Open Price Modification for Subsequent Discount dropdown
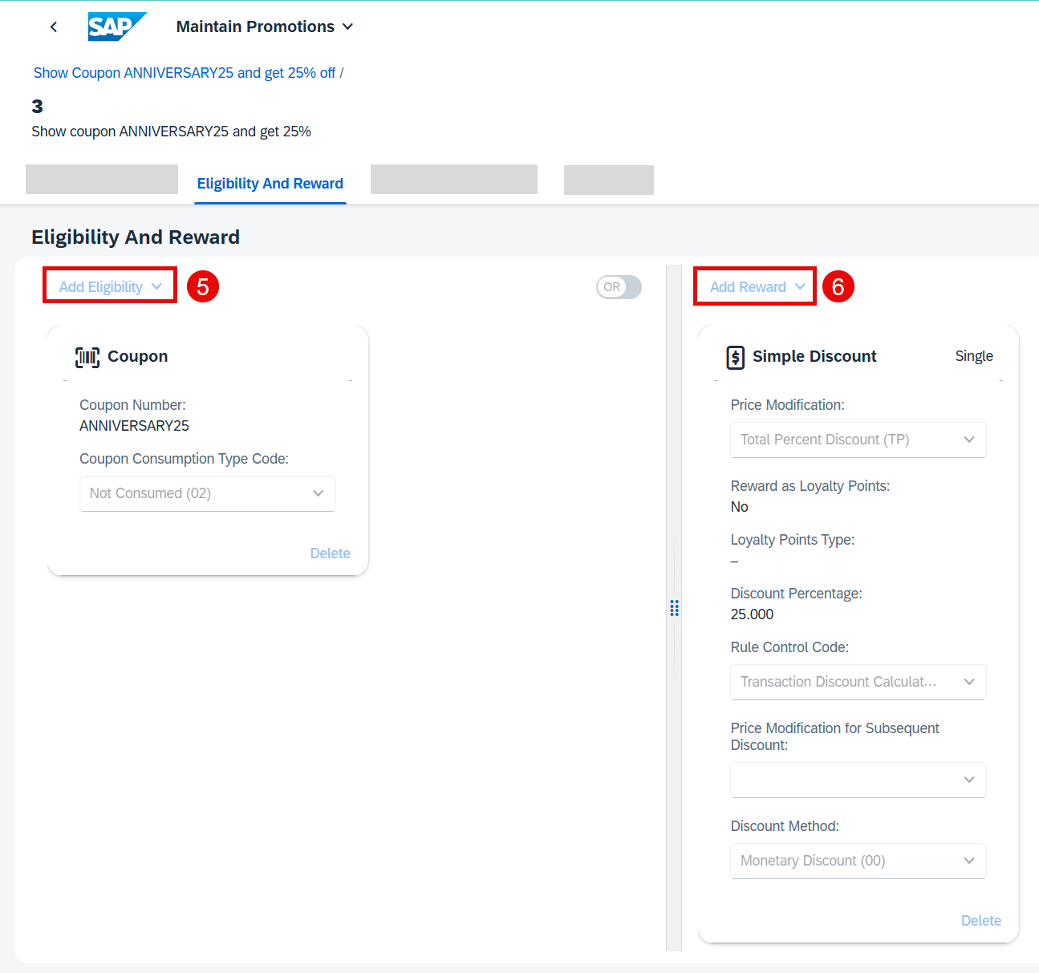Viewport: 1039px width, 973px height. (858, 780)
